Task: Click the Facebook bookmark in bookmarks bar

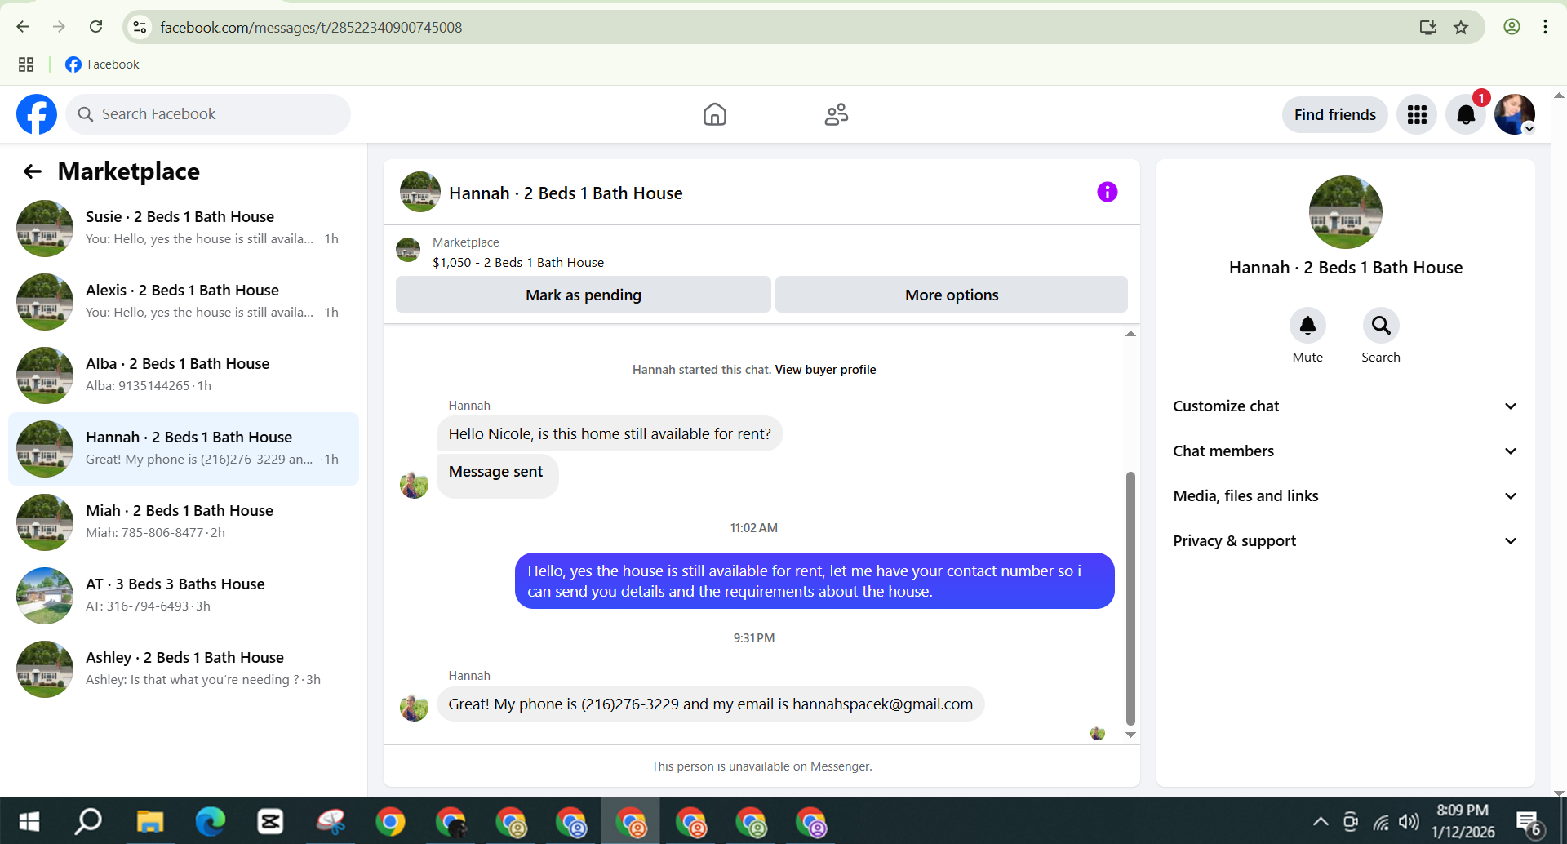Action: pyautogui.click(x=102, y=64)
